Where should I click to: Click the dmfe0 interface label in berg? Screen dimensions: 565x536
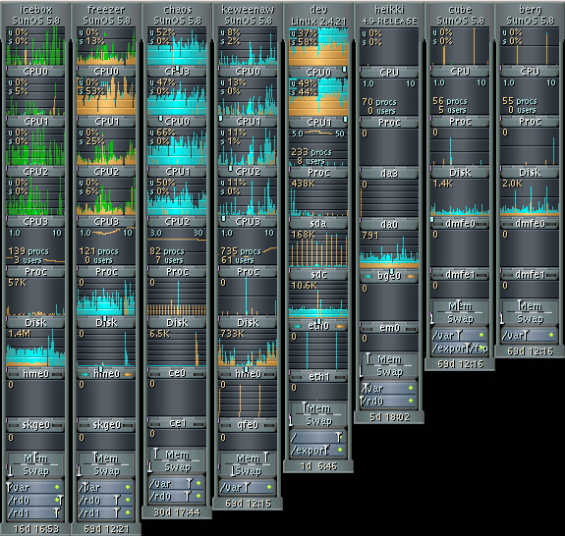[x=530, y=224]
